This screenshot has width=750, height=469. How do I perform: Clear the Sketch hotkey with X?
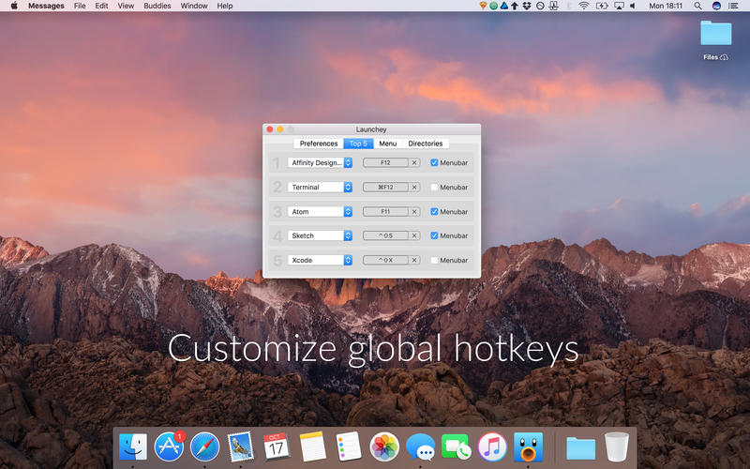pyautogui.click(x=414, y=235)
